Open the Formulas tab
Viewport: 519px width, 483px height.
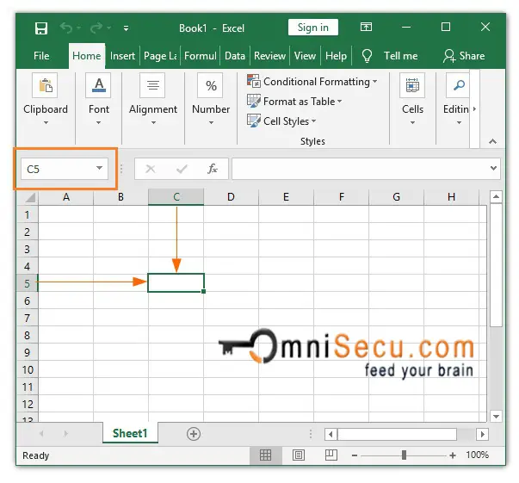point(201,56)
